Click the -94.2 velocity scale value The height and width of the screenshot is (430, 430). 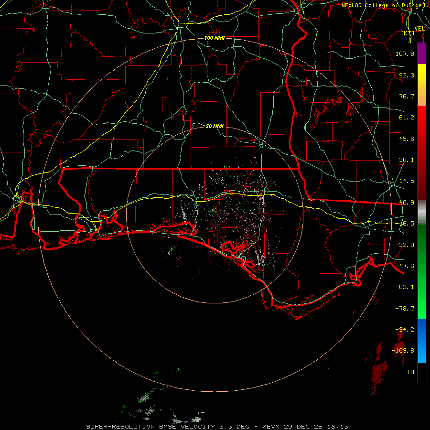pos(405,330)
